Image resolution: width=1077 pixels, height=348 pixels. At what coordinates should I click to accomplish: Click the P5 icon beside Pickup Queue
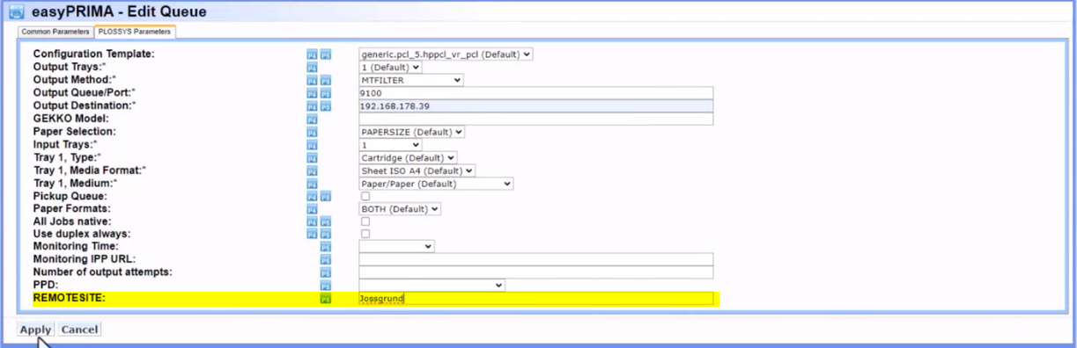coord(326,196)
